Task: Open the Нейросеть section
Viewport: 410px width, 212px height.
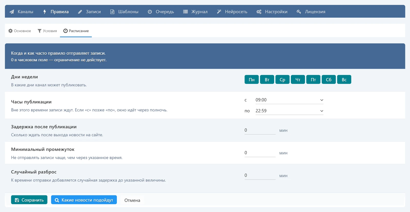Action: [232, 12]
